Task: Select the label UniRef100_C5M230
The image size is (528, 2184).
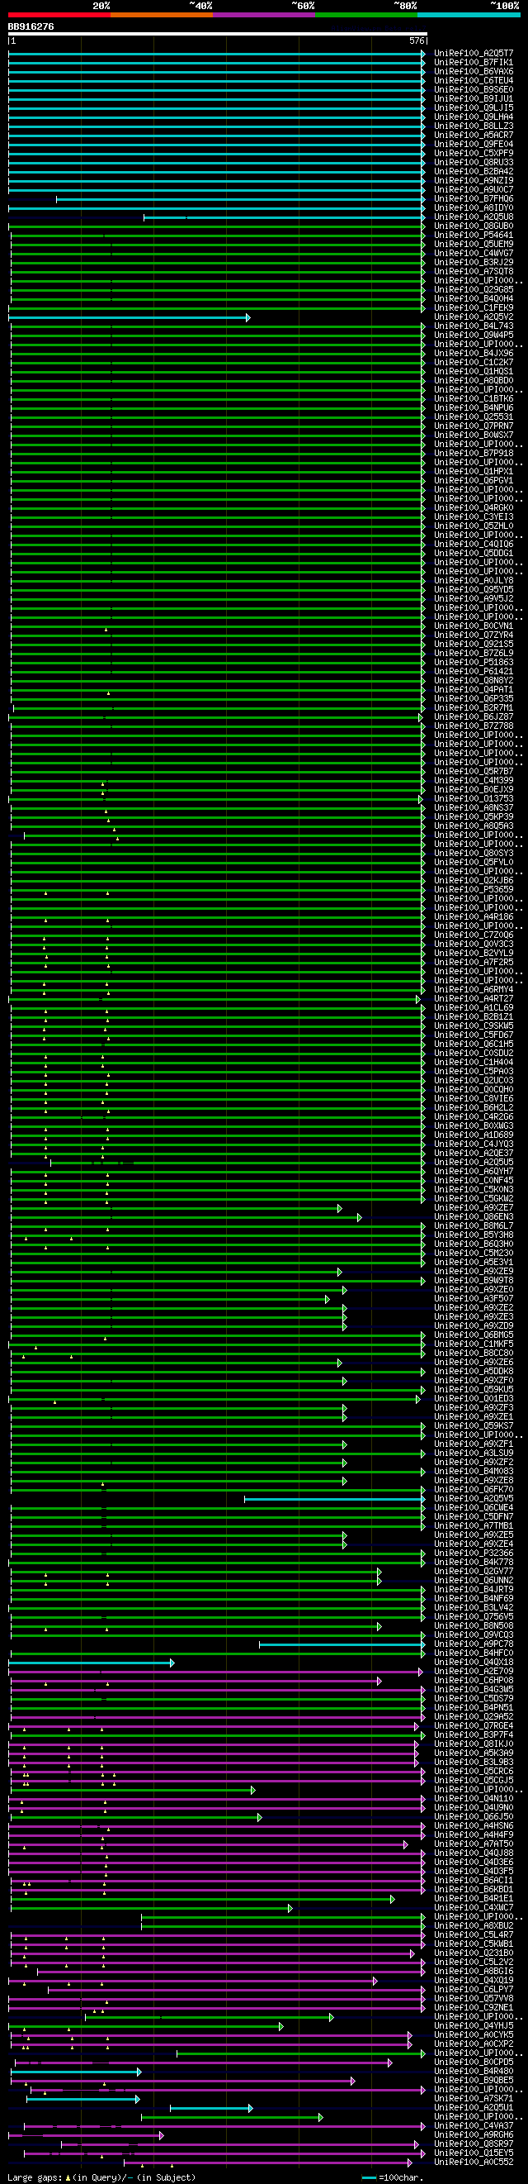Action: [x=474, y=1253]
